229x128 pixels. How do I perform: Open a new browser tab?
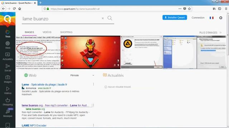(40, 2)
